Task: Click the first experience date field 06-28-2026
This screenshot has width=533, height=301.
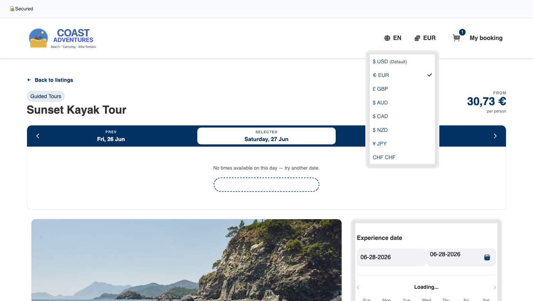Action: click(391, 257)
